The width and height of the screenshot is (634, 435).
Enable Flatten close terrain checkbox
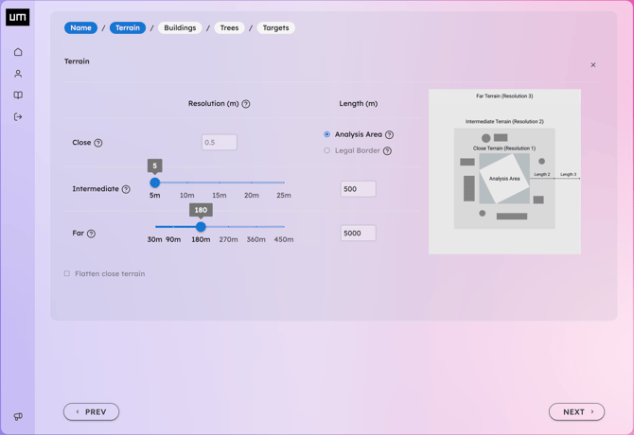pos(67,273)
